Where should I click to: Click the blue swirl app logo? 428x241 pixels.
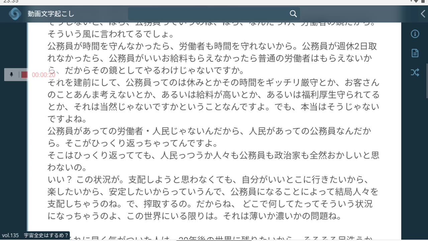15,14
